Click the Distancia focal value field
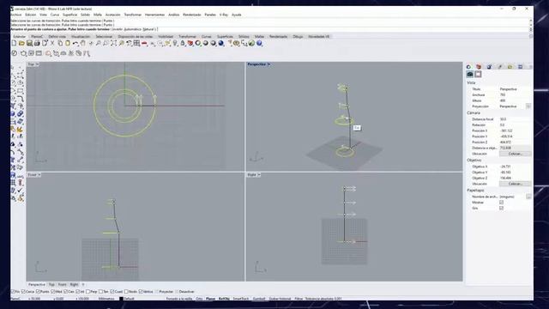 tap(515, 119)
